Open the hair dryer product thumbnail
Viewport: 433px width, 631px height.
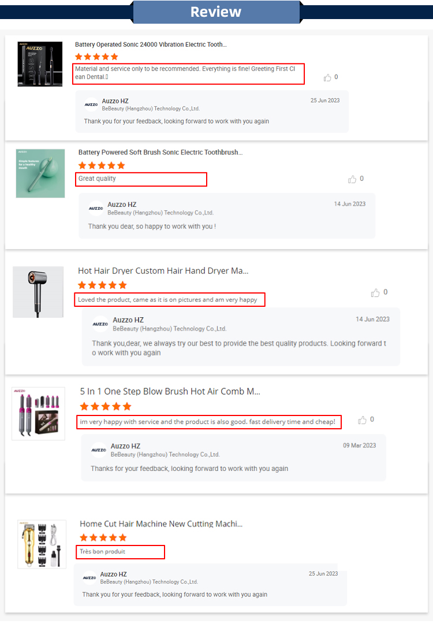click(38, 292)
